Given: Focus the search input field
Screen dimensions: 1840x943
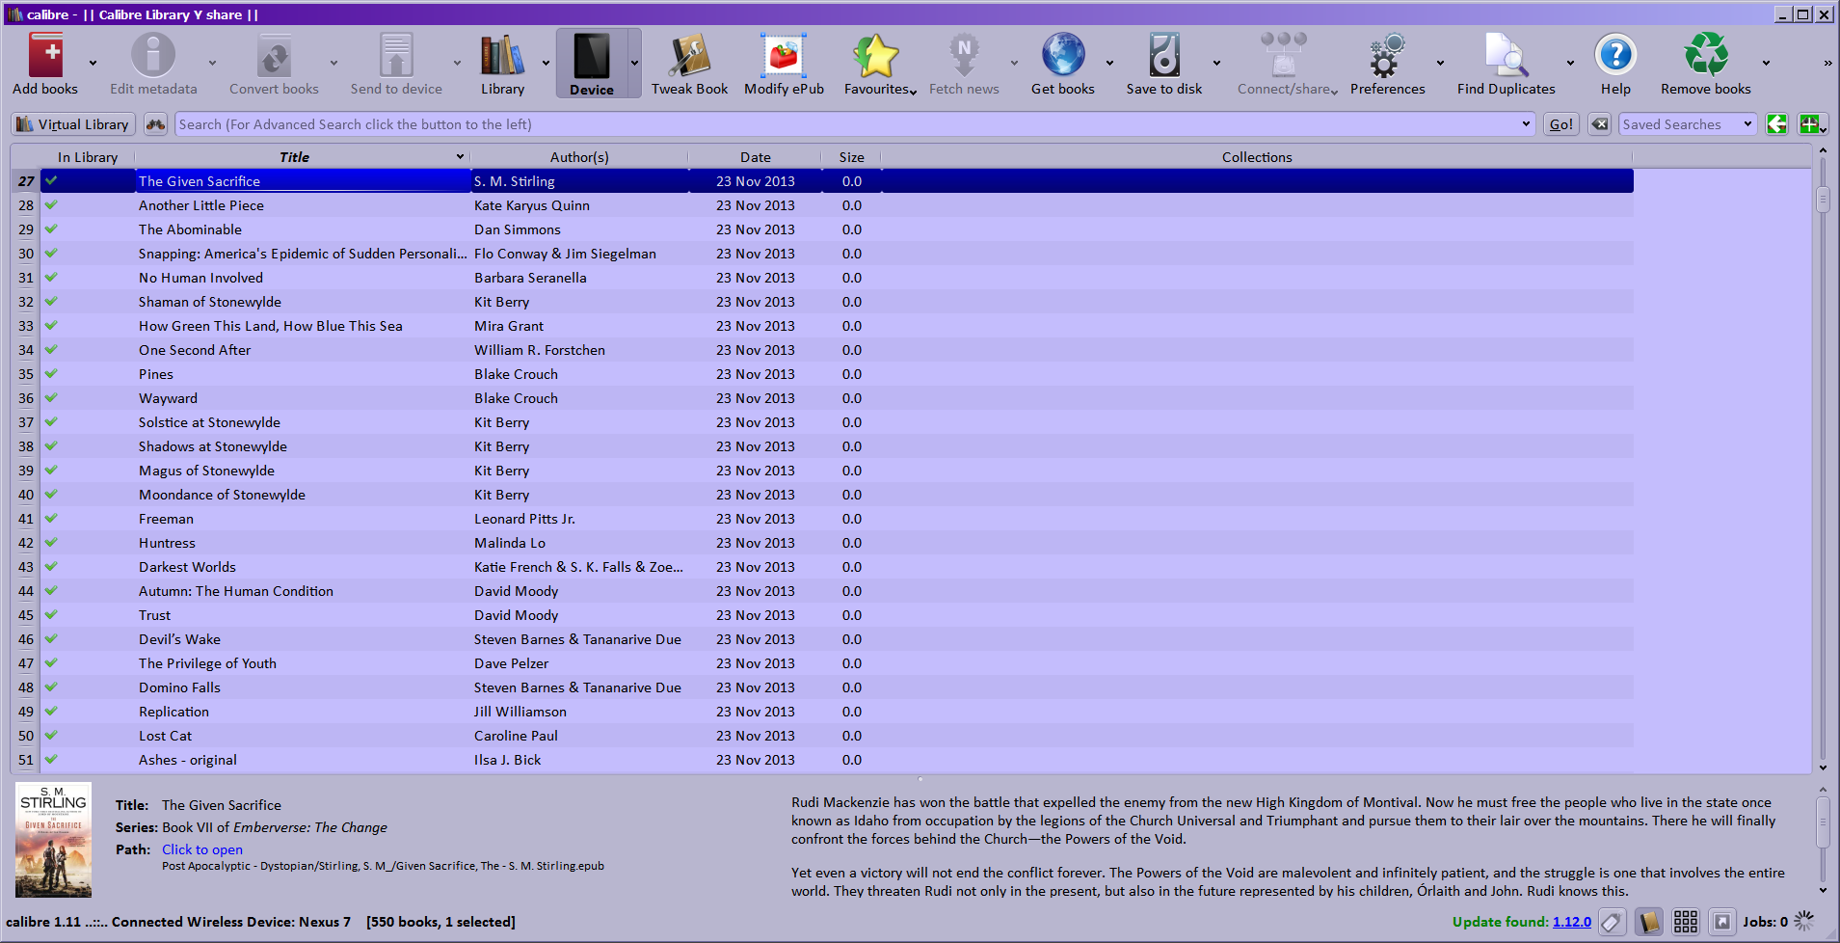Looking at the screenshot, I should click(x=847, y=124).
